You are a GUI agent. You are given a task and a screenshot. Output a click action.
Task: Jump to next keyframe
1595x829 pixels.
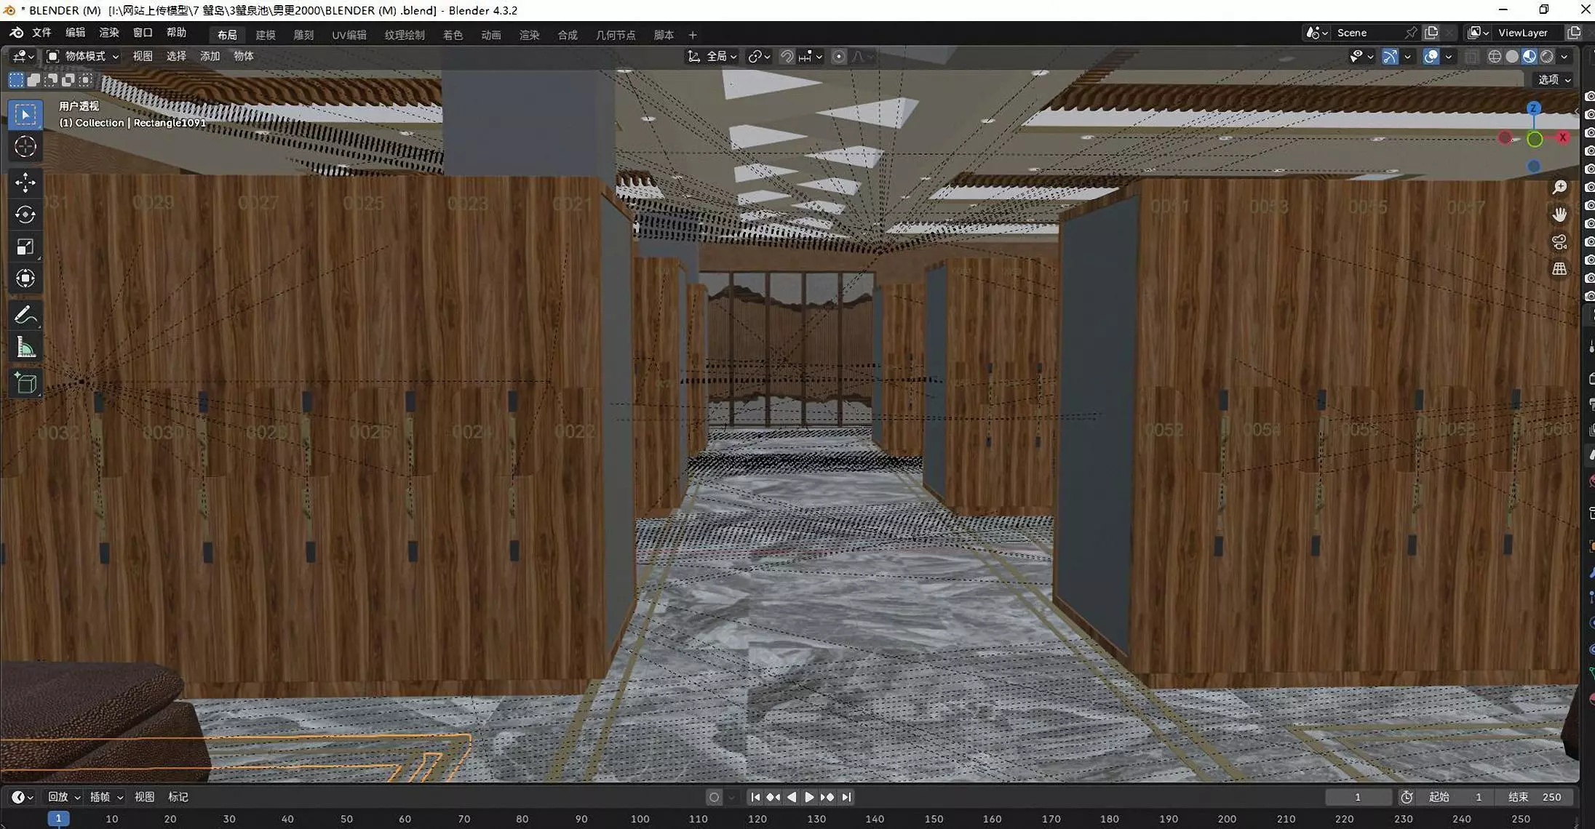pos(827,797)
